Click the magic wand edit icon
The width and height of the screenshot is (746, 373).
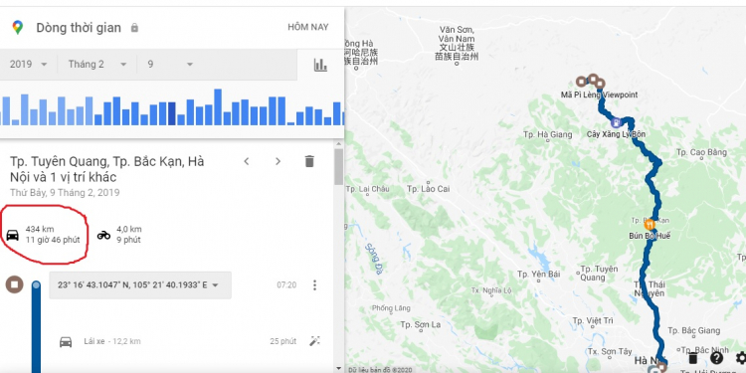pos(314,341)
